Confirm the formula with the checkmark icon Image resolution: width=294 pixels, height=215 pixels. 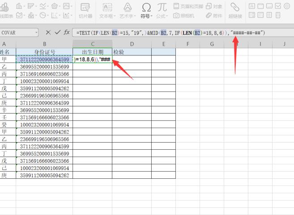coord(57,32)
